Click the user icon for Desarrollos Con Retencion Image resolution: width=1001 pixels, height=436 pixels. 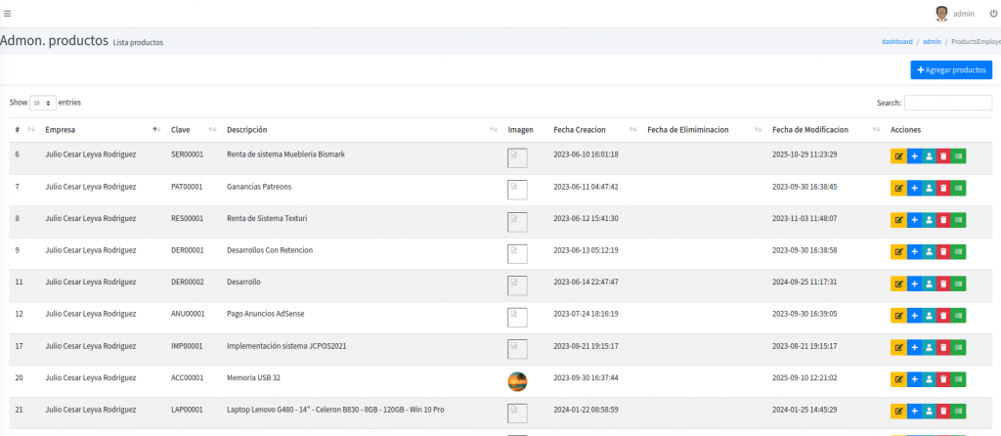click(929, 251)
